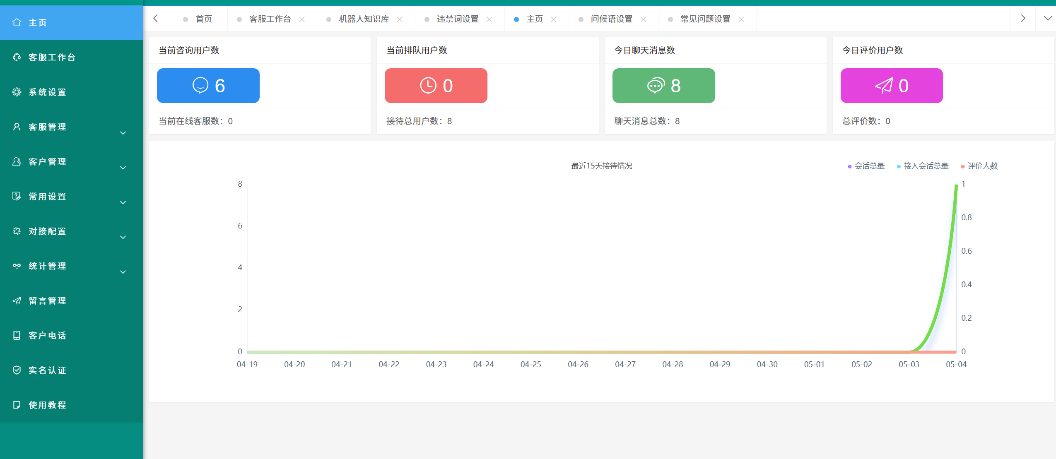
Task: Click the person icon for 客服管理
Action: 17,127
